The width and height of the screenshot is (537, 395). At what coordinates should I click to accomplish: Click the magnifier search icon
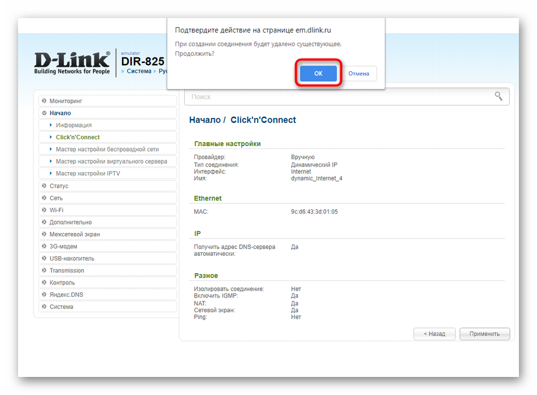coord(498,96)
